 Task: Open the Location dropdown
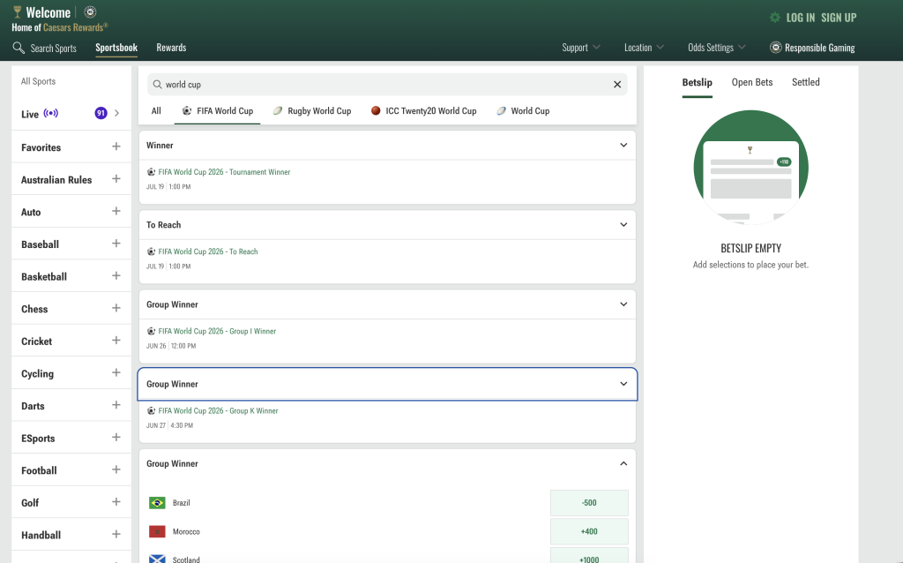coord(644,48)
